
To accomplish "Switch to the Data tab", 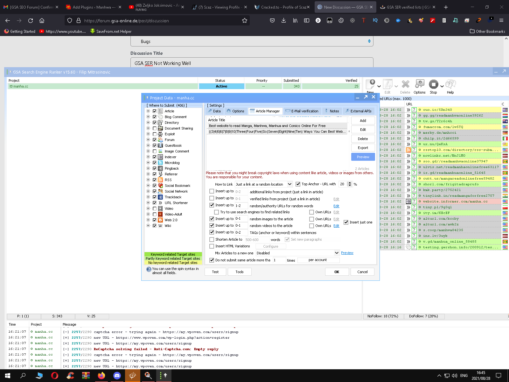I will coord(214,111).
